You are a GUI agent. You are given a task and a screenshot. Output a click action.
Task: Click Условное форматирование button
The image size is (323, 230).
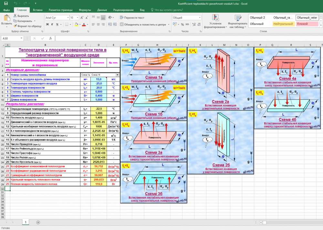(215, 21)
